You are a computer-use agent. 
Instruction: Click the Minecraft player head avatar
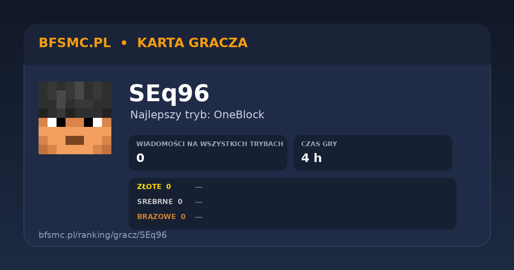point(75,118)
